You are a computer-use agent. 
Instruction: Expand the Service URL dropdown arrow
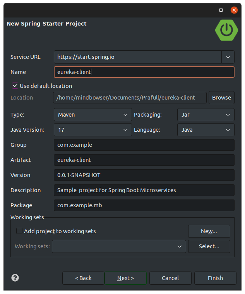pos(228,57)
